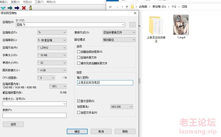
Task: Click the green checkmark Test toolbar icon
Action: coord(3,8)
